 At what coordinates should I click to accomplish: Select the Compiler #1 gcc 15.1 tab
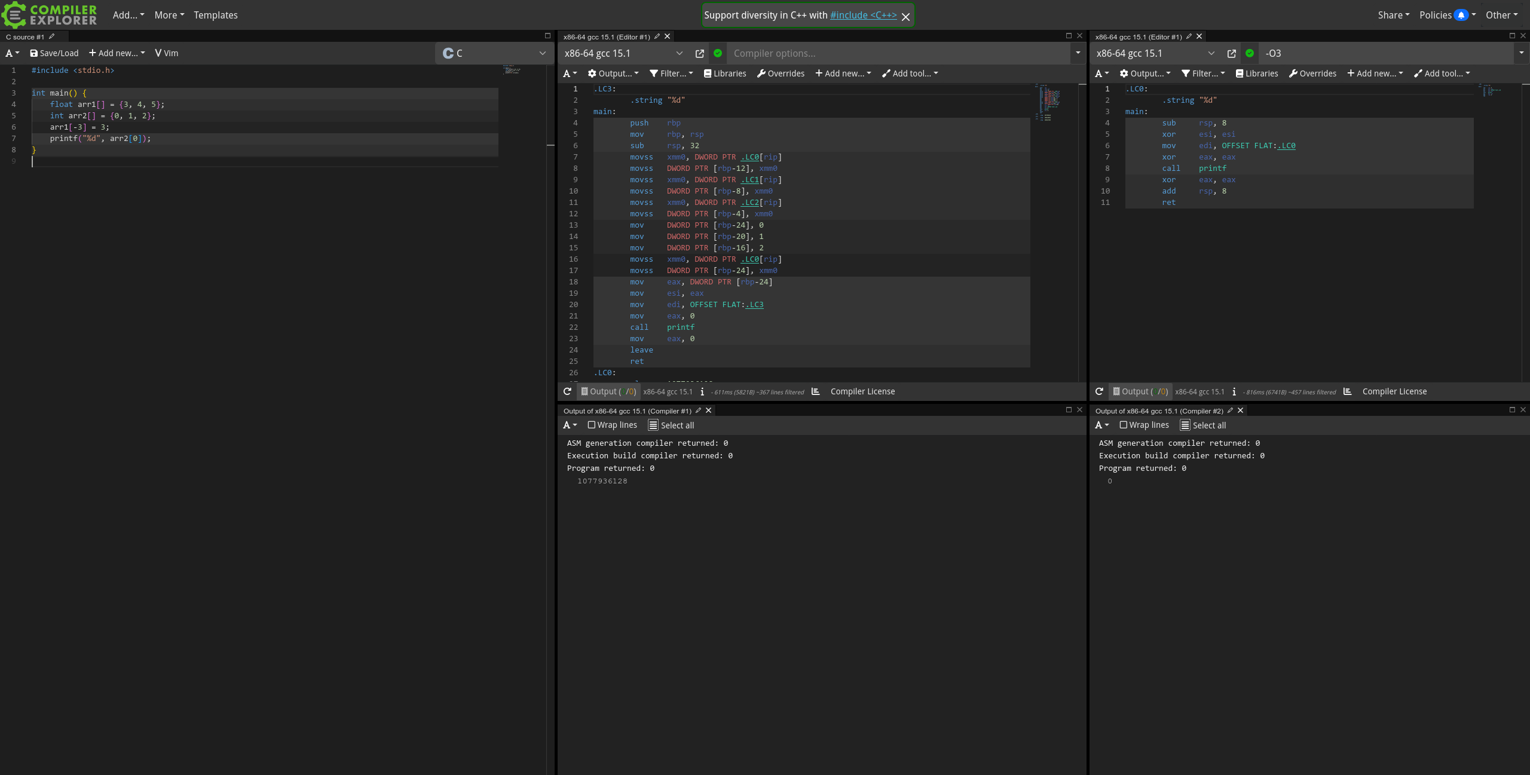[x=607, y=36]
